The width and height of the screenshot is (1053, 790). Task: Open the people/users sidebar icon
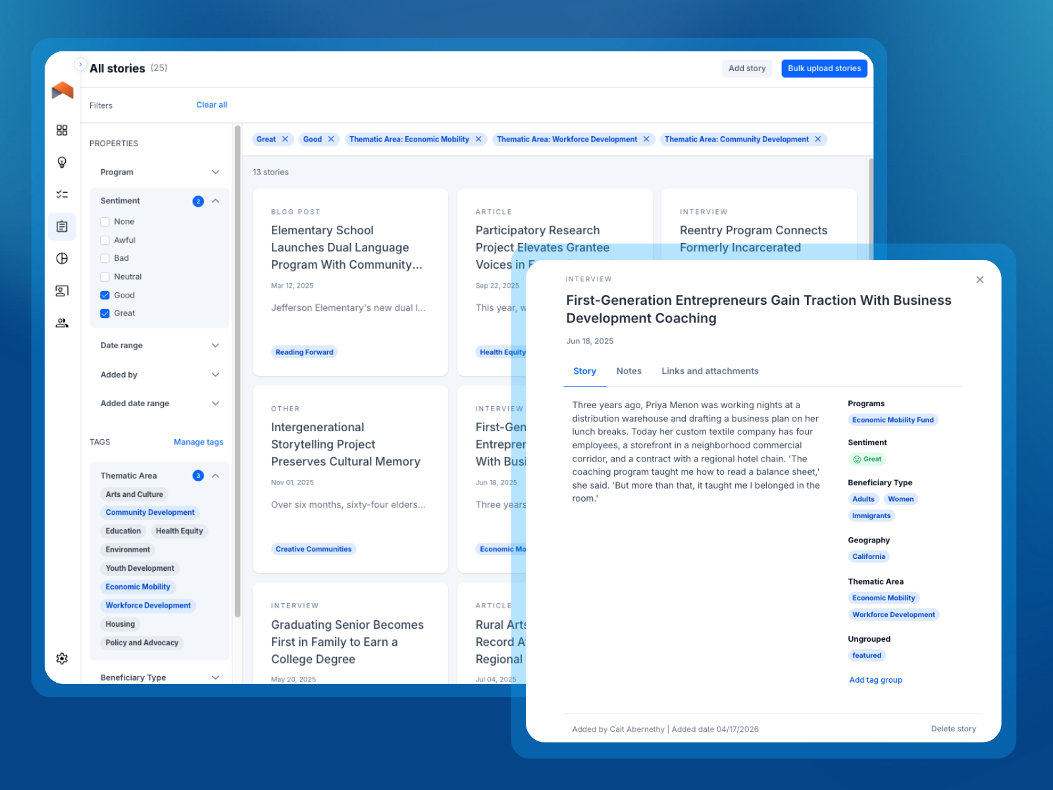pyautogui.click(x=62, y=323)
